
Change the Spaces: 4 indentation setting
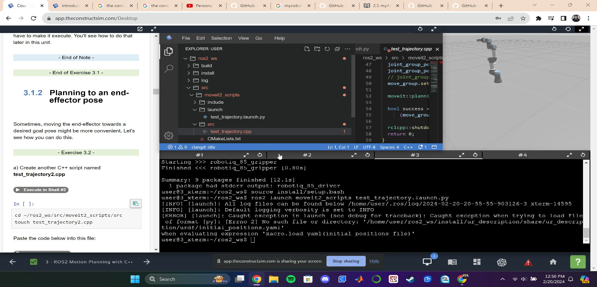click(389, 147)
